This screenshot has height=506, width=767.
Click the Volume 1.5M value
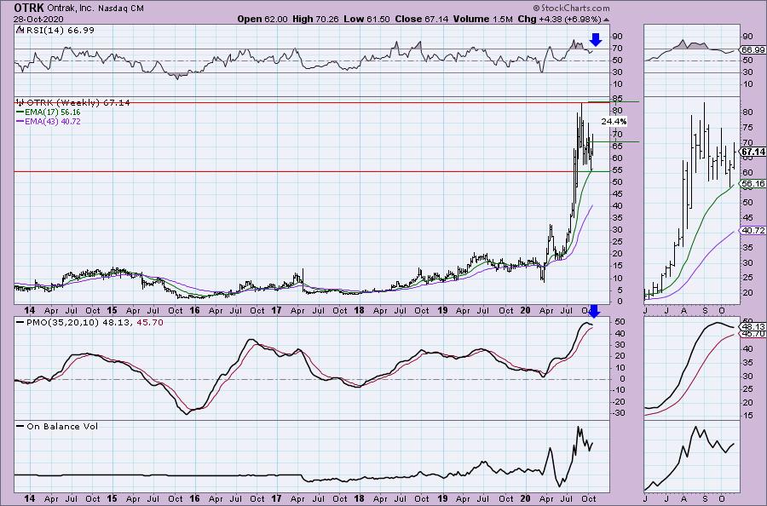[x=483, y=19]
